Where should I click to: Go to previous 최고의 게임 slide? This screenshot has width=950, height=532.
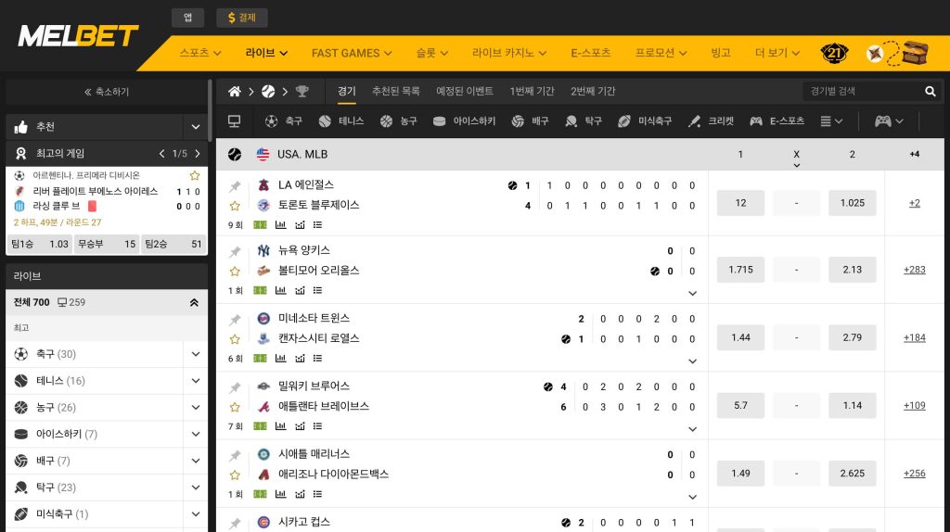161,154
